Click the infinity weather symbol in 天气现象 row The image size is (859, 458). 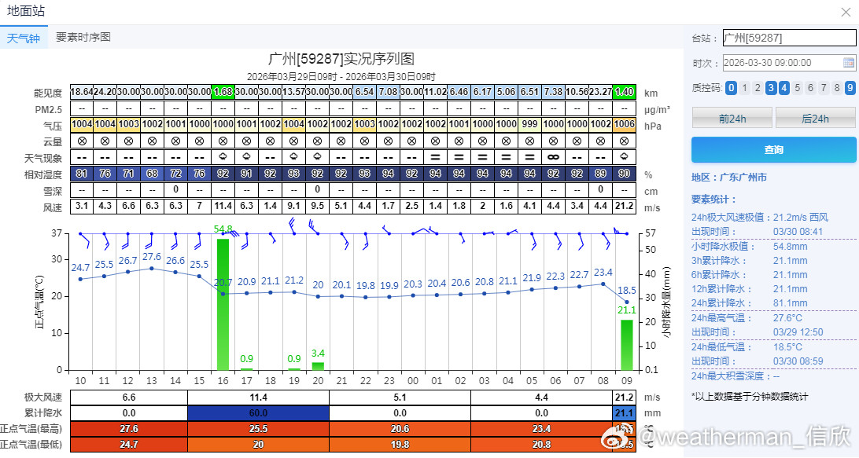553,157
